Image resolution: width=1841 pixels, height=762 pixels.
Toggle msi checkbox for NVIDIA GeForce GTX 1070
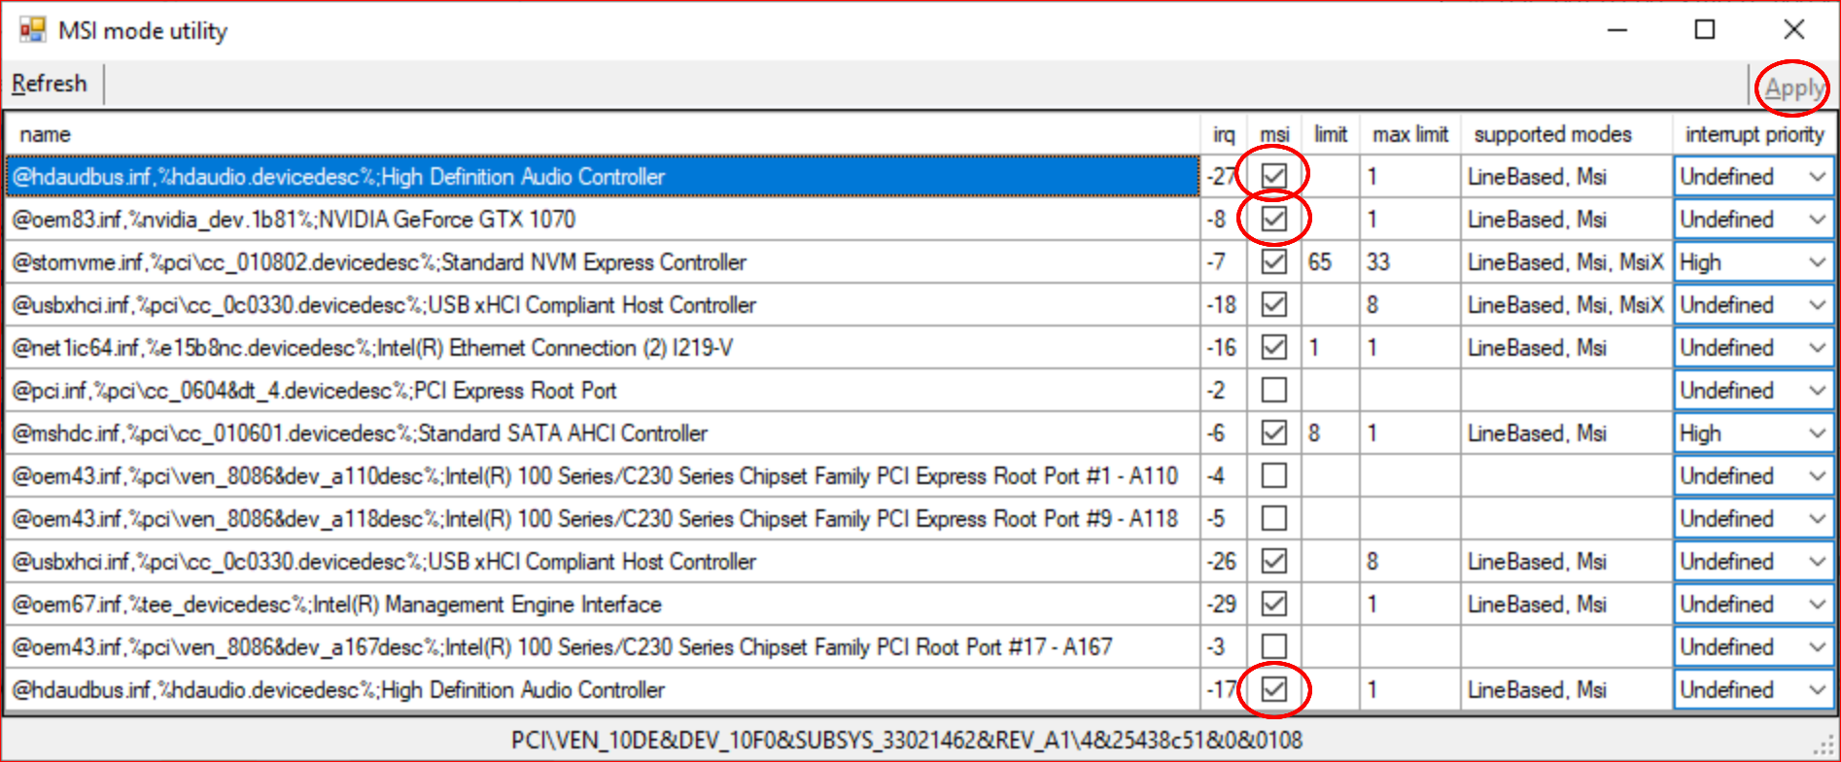coord(1273,219)
